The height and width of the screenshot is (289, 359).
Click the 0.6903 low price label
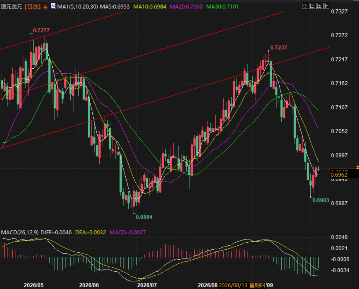click(x=321, y=200)
